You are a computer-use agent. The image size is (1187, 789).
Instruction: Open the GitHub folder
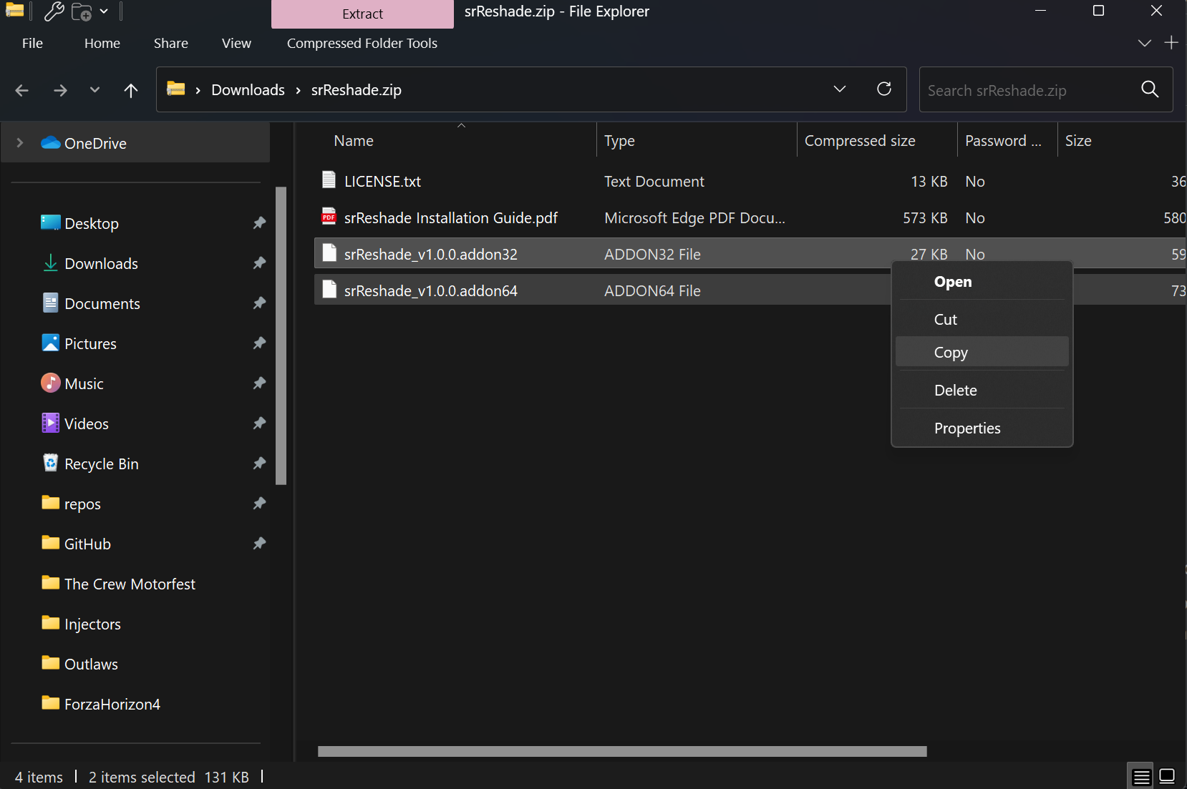click(x=76, y=544)
